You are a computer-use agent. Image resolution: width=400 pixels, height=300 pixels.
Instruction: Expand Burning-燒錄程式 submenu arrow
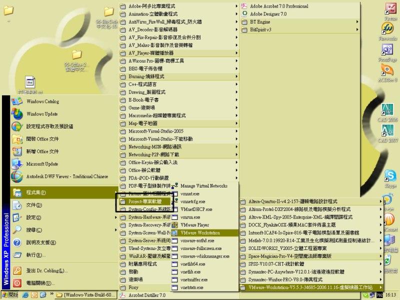(236, 76)
